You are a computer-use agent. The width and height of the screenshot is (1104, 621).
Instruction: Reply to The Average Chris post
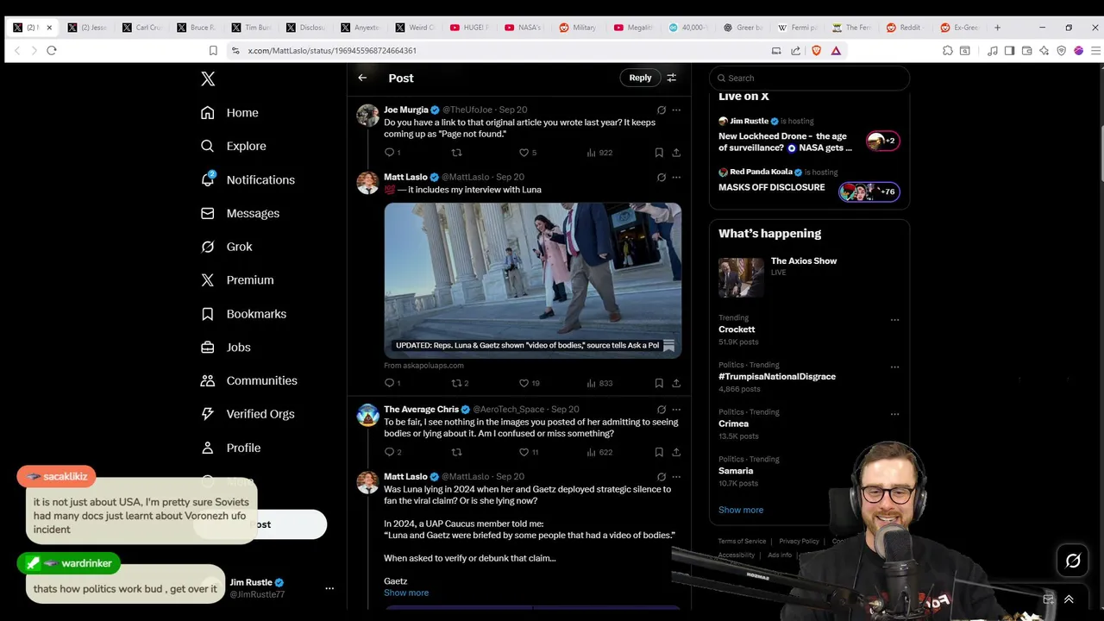(x=392, y=452)
